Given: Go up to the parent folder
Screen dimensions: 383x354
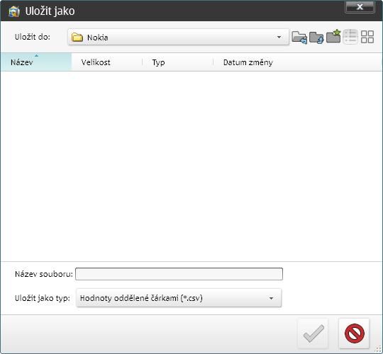Looking at the screenshot, I should coord(316,38).
